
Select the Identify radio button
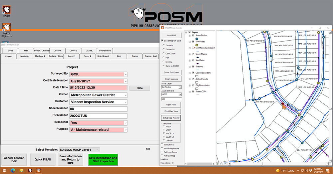164,62
